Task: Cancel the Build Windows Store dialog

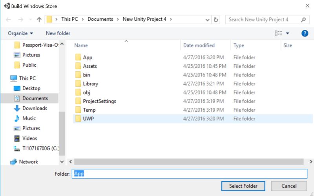Action: (289, 186)
